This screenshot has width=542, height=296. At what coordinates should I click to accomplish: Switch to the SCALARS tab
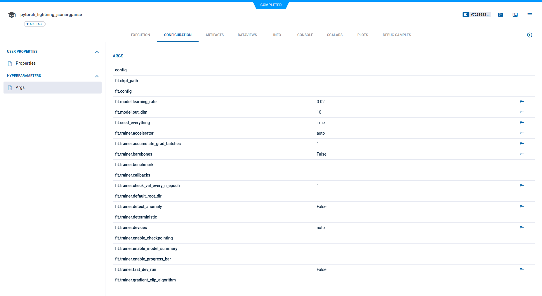click(x=334, y=35)
